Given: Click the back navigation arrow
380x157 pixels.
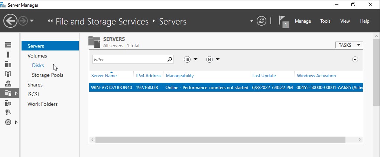Looking at the screenshot, I should tap(10, 21).
